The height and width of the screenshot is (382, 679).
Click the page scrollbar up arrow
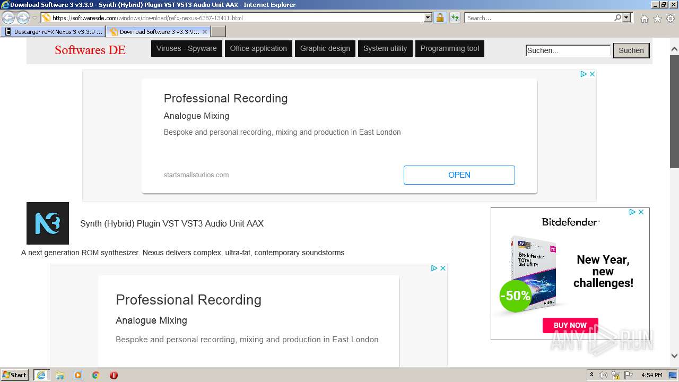674,49
